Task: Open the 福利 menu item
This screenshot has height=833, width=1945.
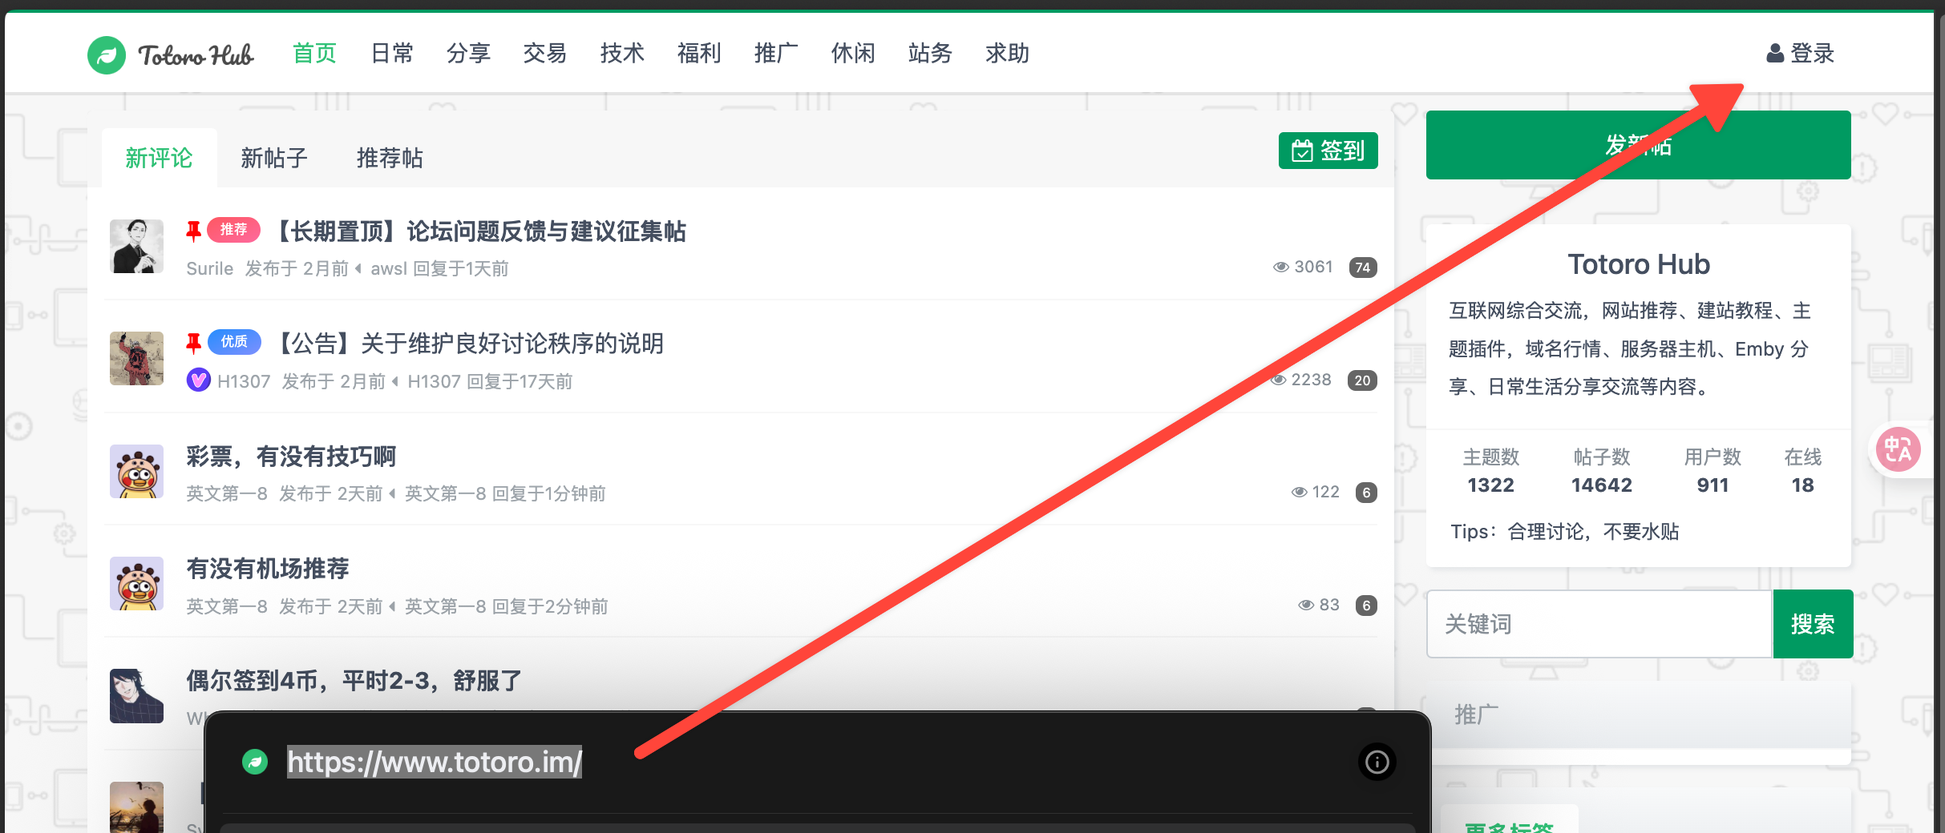Action: pyautogui.click(x=699, y=54)
